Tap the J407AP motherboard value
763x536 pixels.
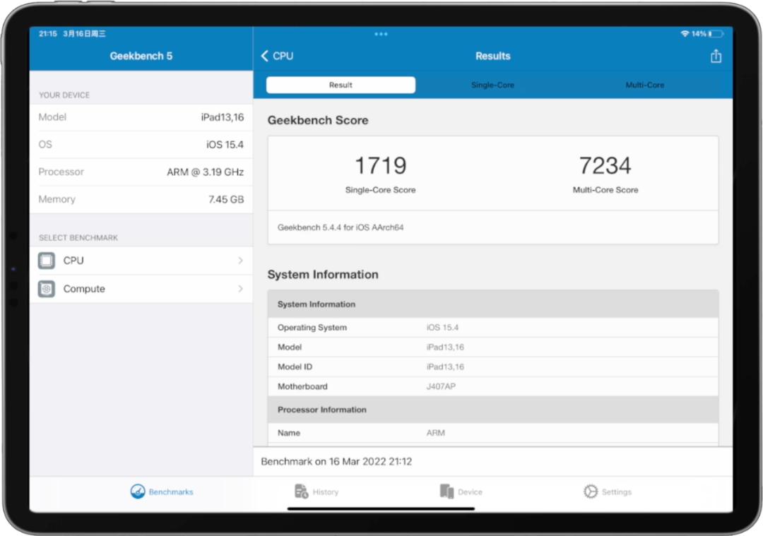click(441, 387)
